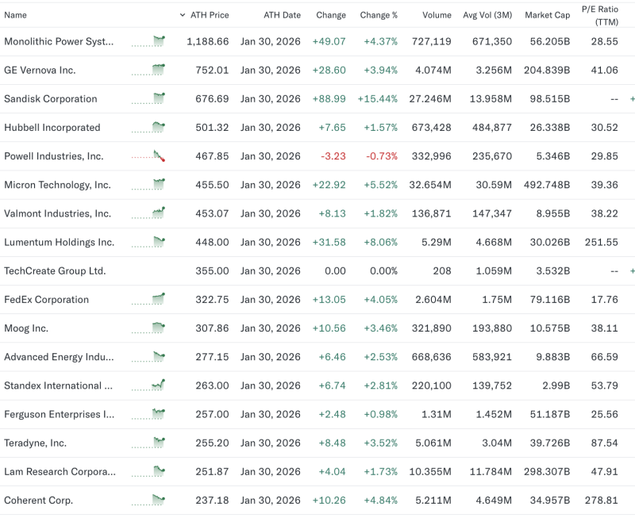Click the green plus icon on the Sandisk row
Screen dimensions: 635x518
[631, 99]
